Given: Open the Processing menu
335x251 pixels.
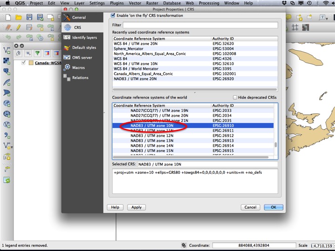Looking at the screenshot, I should click(x=209, y=3).
